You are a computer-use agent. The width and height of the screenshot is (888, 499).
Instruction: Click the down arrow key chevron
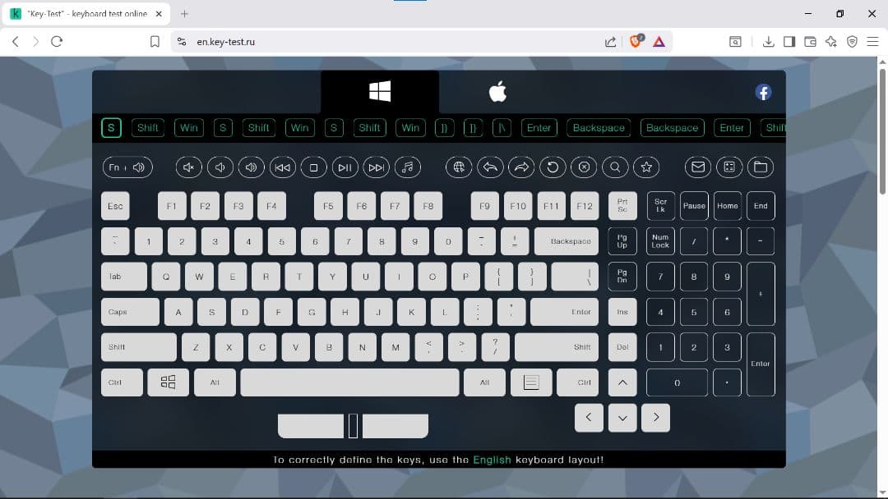[622, 418]
